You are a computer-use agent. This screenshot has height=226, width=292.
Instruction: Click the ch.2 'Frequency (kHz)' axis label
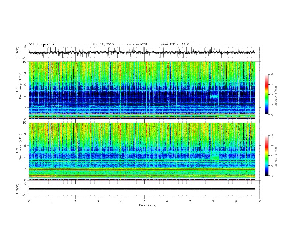[20, 147]
